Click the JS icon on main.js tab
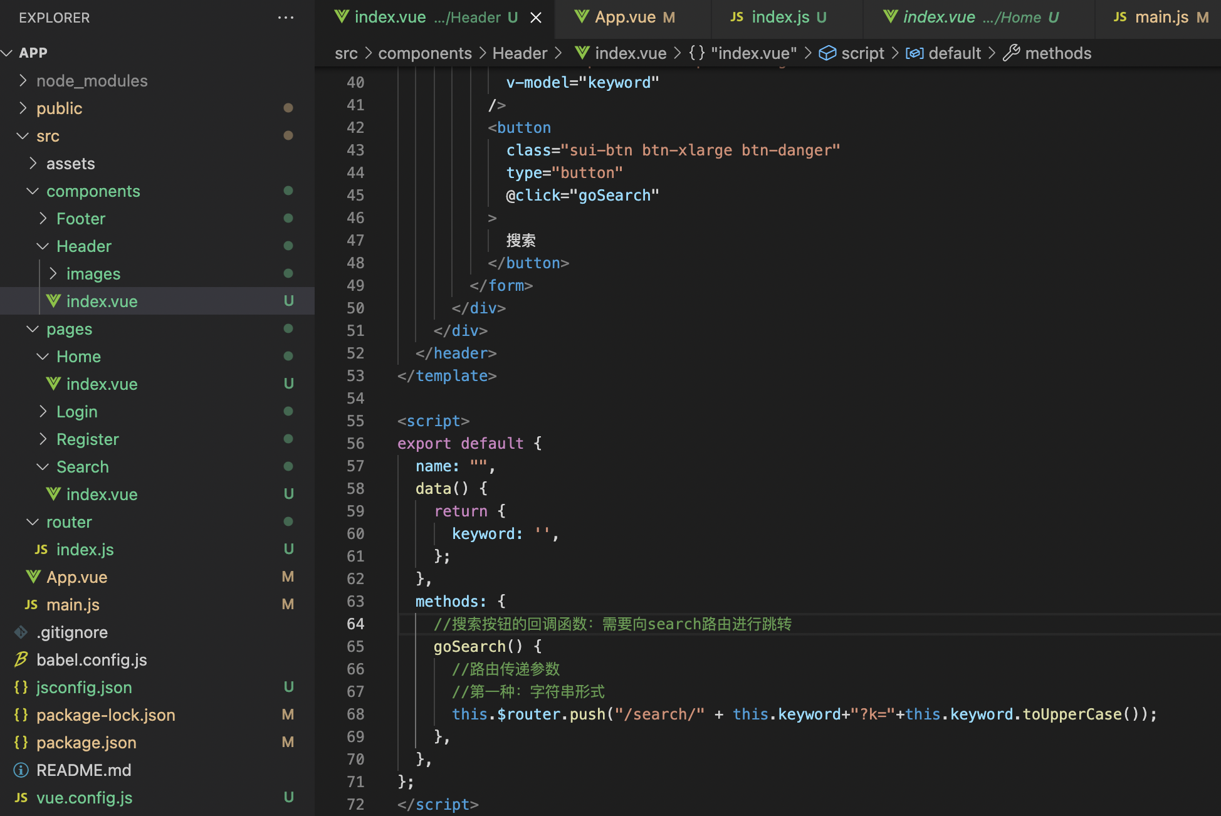The width and height of the screenshot is (1221, 816). click(x=1120, y=17)
